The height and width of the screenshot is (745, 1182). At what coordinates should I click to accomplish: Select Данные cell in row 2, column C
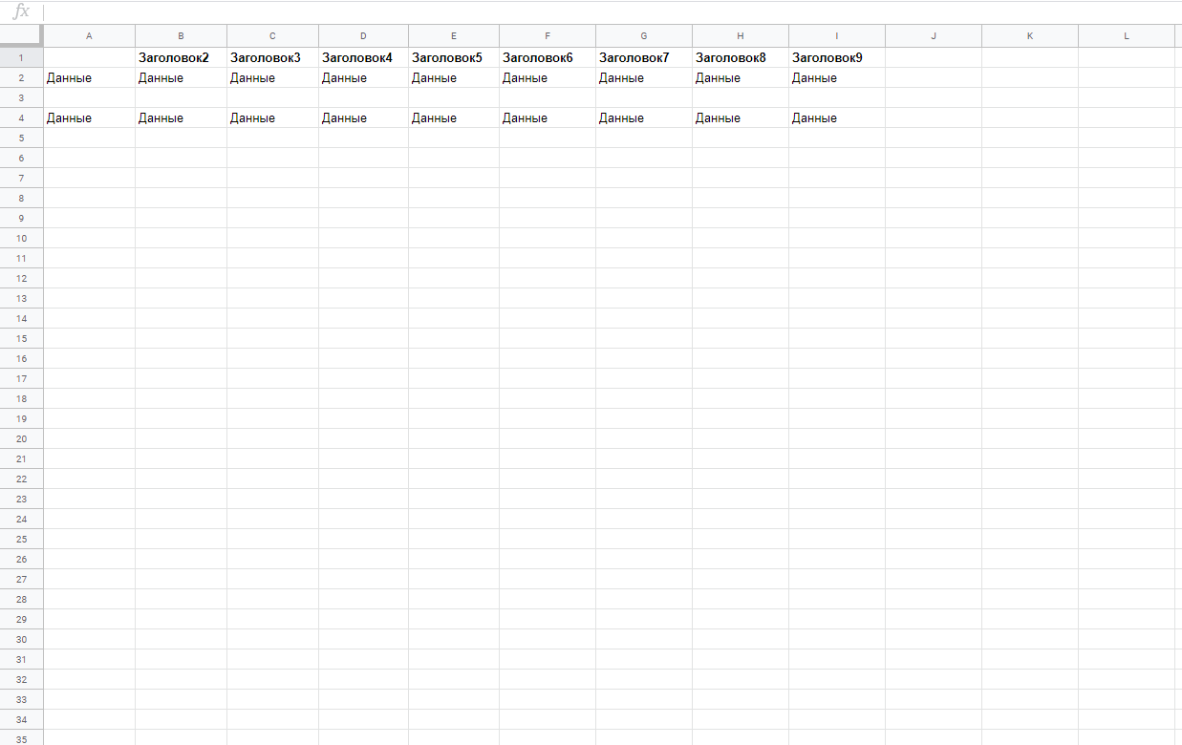pos(272,77)
